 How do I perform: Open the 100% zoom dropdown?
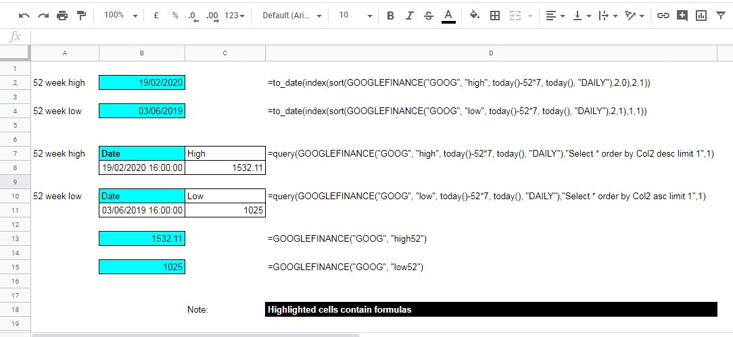120,16
